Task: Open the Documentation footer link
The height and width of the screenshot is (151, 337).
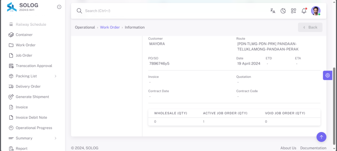Action: coord(313,148)
